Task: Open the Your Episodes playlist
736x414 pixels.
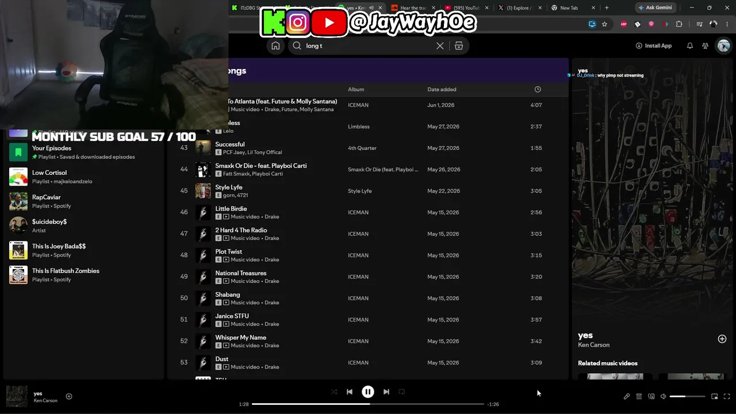Action: point(83,152)
